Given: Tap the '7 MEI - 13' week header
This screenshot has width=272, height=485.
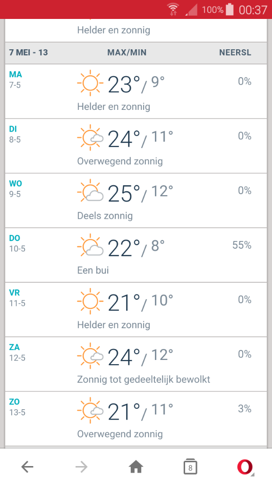Looking at the screenshot, I should click(28, 52).
